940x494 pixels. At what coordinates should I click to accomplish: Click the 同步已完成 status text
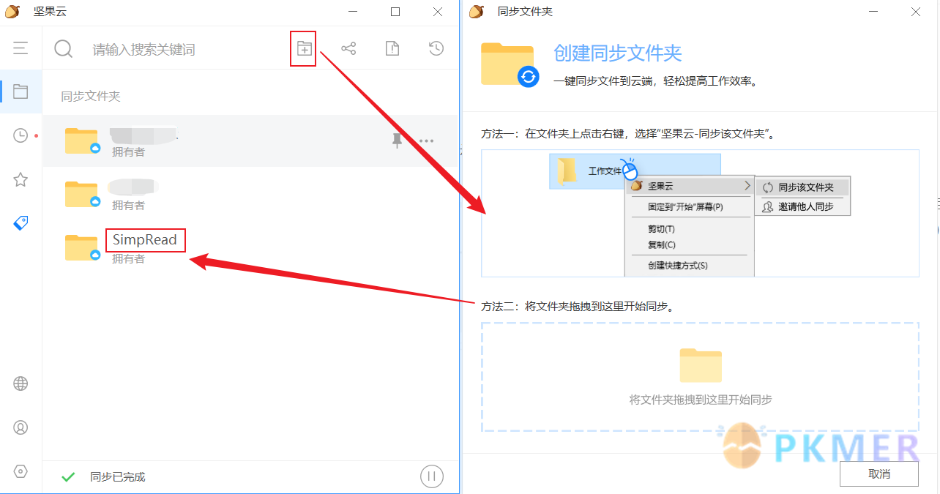click(x=118, y=477)
